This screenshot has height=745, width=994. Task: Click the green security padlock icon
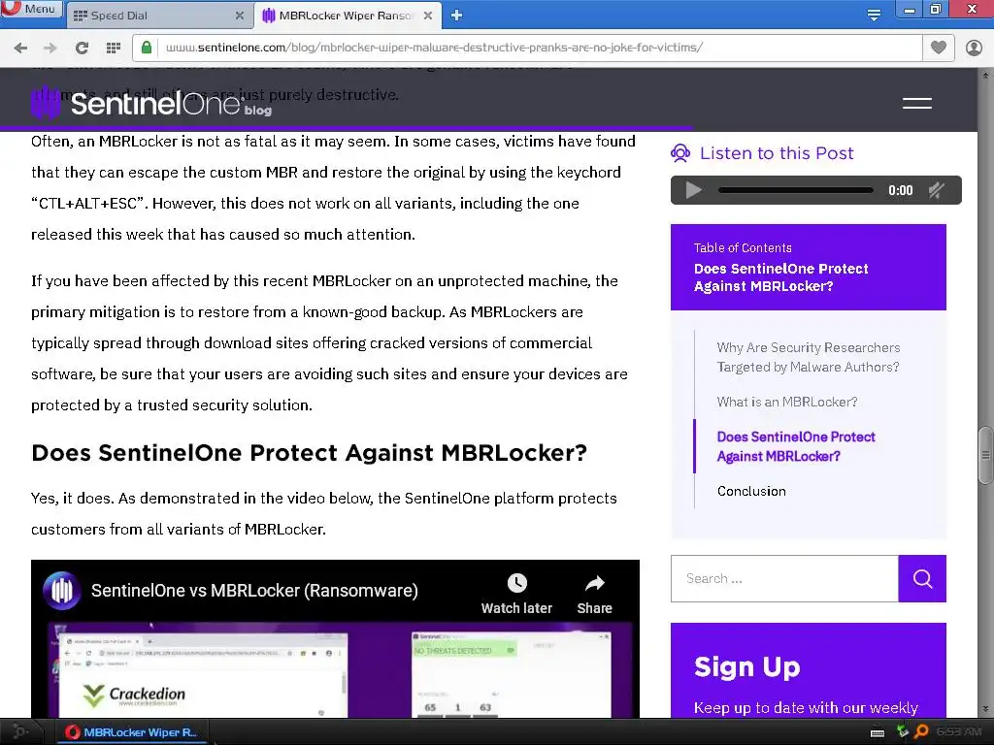pos(147,48)
